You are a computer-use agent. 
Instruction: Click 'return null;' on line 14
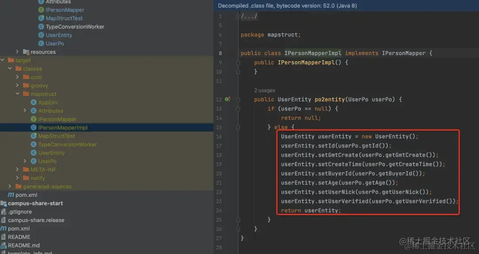pyautogui.click(x=301, y=118)
